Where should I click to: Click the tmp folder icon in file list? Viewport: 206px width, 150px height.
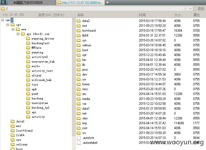78,123
